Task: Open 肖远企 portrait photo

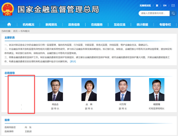Action: click(55, 89)
